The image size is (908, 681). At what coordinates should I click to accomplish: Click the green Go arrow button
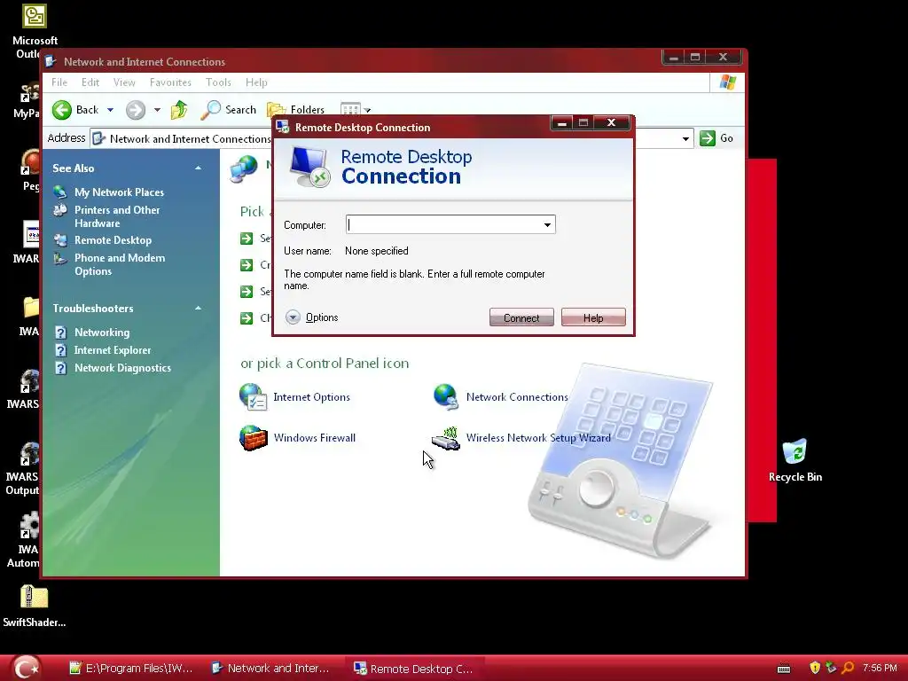(708, 138)
